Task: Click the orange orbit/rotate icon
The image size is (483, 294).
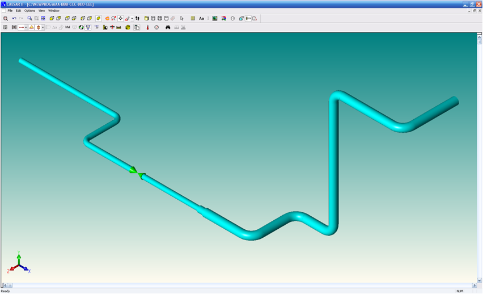Action: point(107,19)
